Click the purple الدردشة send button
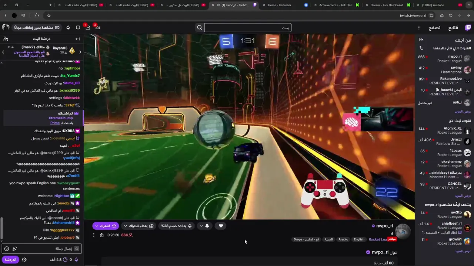This screenshot has height=266, width=474. 10,260
